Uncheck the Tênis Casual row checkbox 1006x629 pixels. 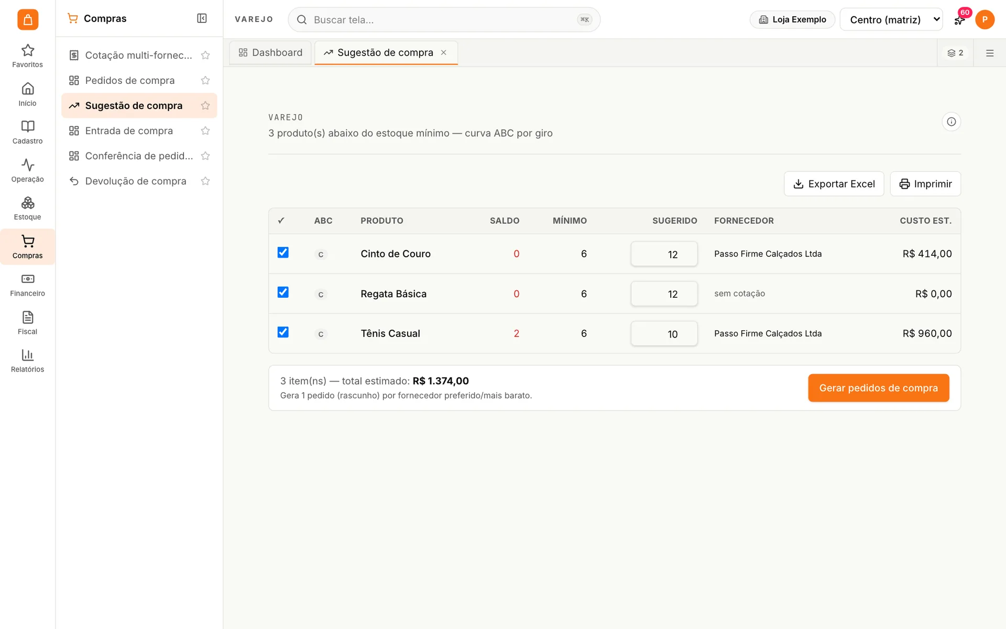tap(283, 332)
